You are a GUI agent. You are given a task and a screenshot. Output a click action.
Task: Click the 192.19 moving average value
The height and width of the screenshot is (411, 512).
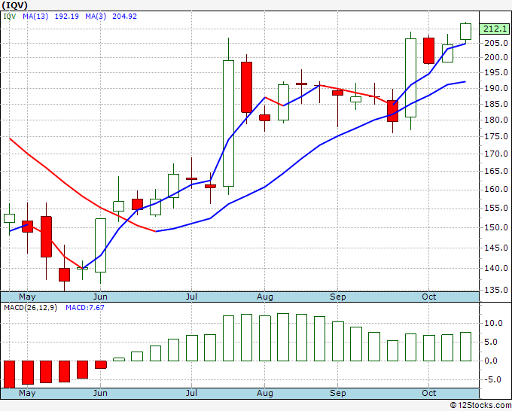tap(66, 16)
